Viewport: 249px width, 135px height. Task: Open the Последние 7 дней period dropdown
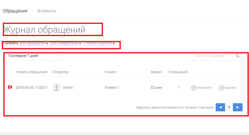point(33,56)
